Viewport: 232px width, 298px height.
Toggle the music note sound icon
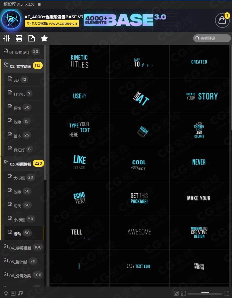pyautogui.click(x=20, y=293)
